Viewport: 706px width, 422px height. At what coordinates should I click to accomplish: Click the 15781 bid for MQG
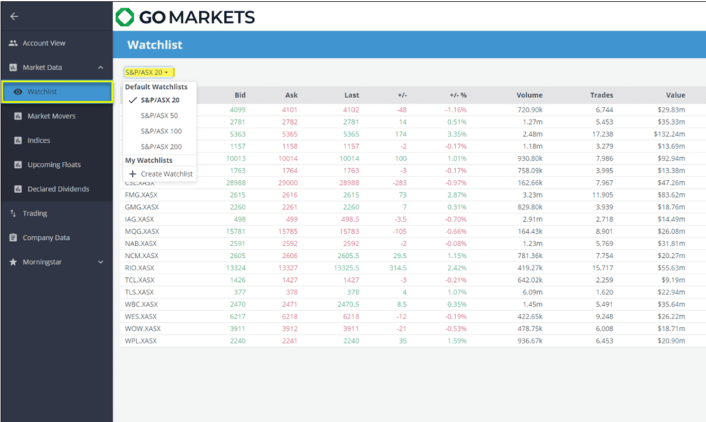pyautogui.click(x=236, y=232)
